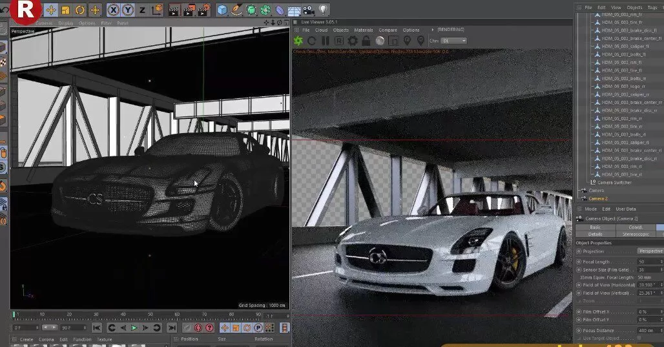Image resolution: width=664 pixels, height=347 pixels.
Task: Add a Light object from toolbar
Action: (x=323, y=10)
